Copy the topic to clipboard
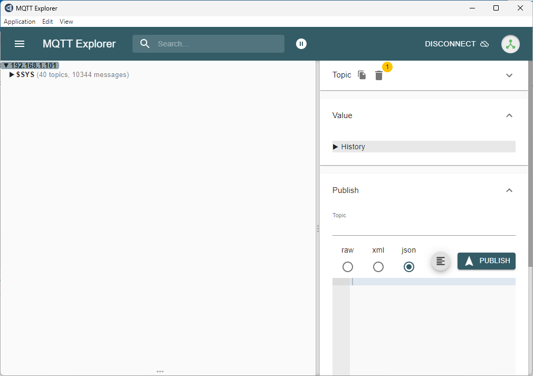Screen dimensions: 533x376 362,75
